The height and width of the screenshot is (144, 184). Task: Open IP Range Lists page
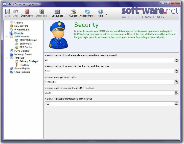(22, 29)
